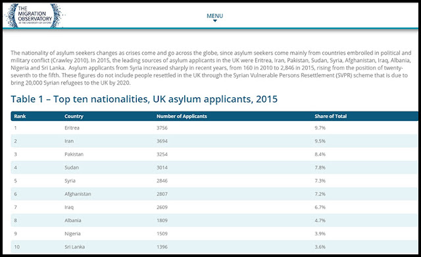Click Pakistan in the table

(74, 154)
